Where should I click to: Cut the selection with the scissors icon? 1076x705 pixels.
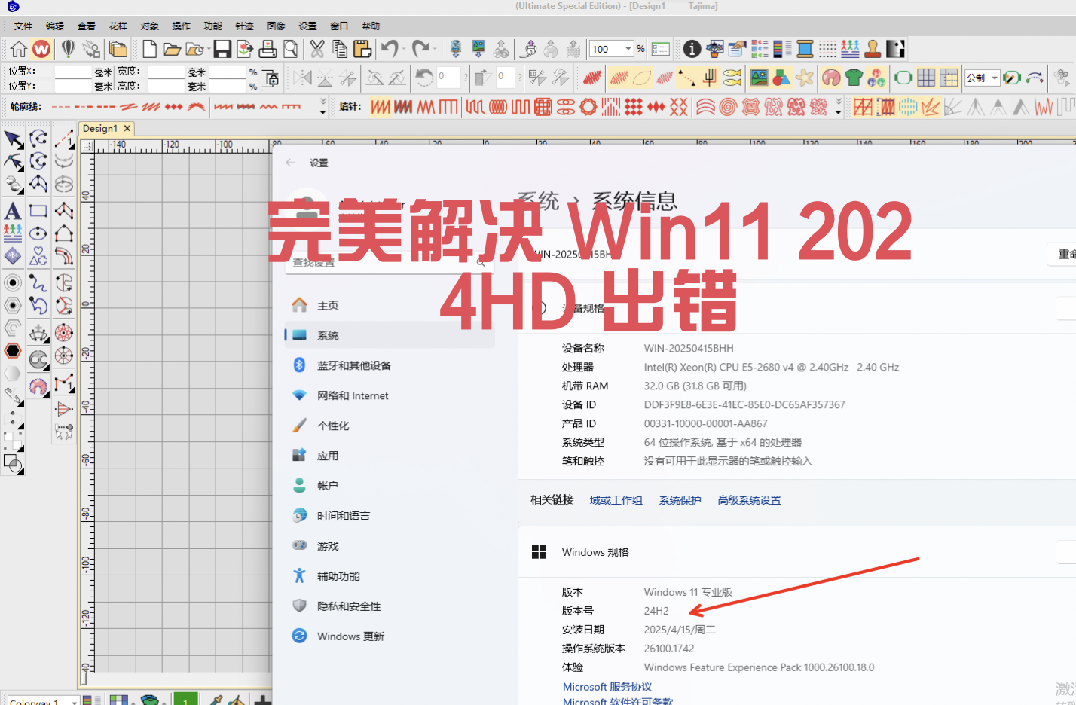click(x=317, y=50)
